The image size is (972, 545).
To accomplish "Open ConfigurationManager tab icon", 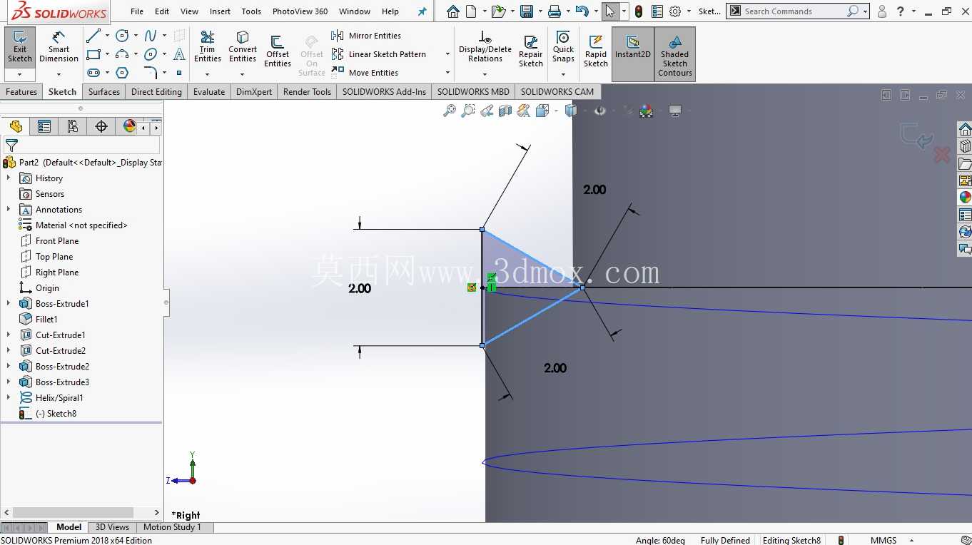I will [x=73, y=126].
